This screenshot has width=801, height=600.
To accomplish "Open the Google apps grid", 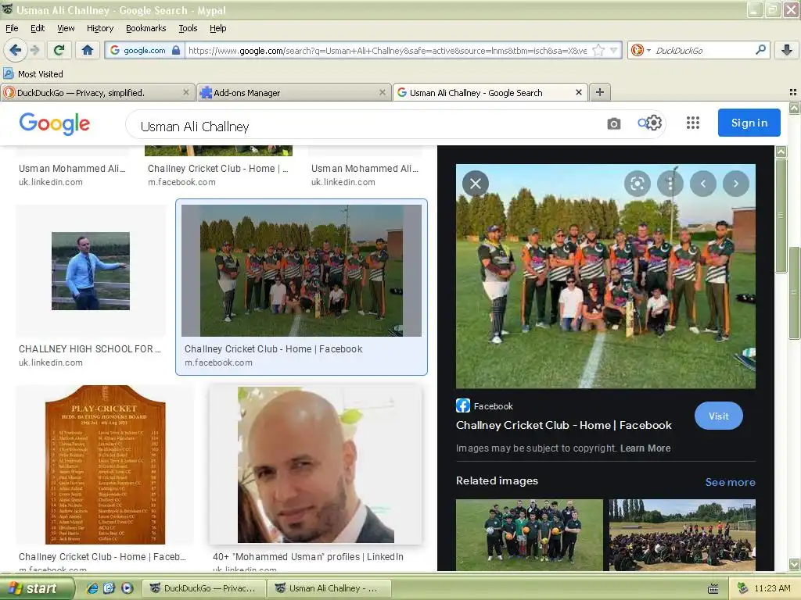I will click(693, 123).
